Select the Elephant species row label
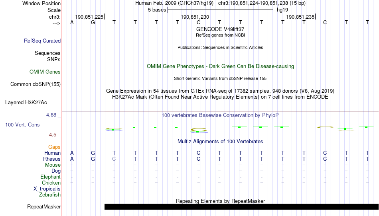 coord(50,177)
